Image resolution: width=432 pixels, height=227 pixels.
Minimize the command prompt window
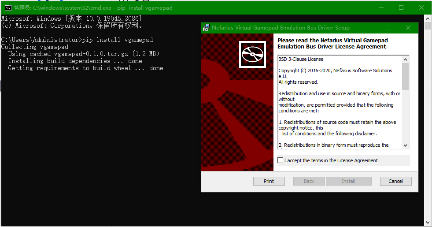380,7
